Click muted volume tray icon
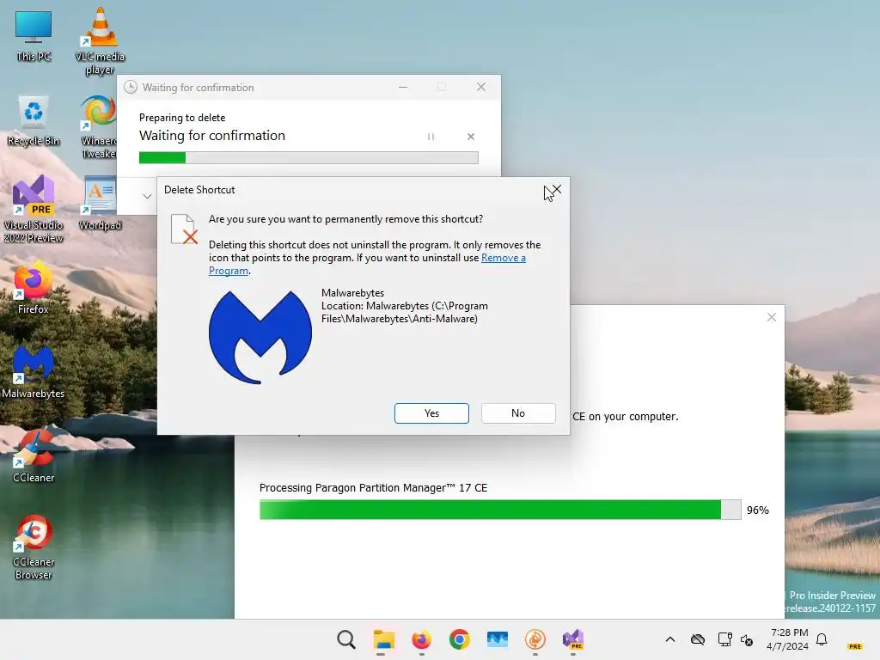This screenshot has height=660, width=880. pos(747,639)
